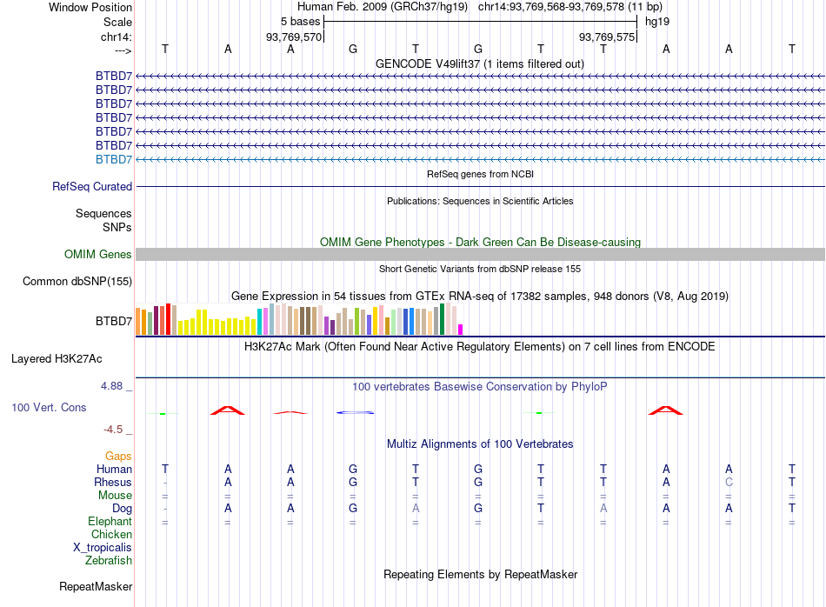The image size is (826, 607).
Task: Click the RefSeq Curated track label
Action: (92, 186)
